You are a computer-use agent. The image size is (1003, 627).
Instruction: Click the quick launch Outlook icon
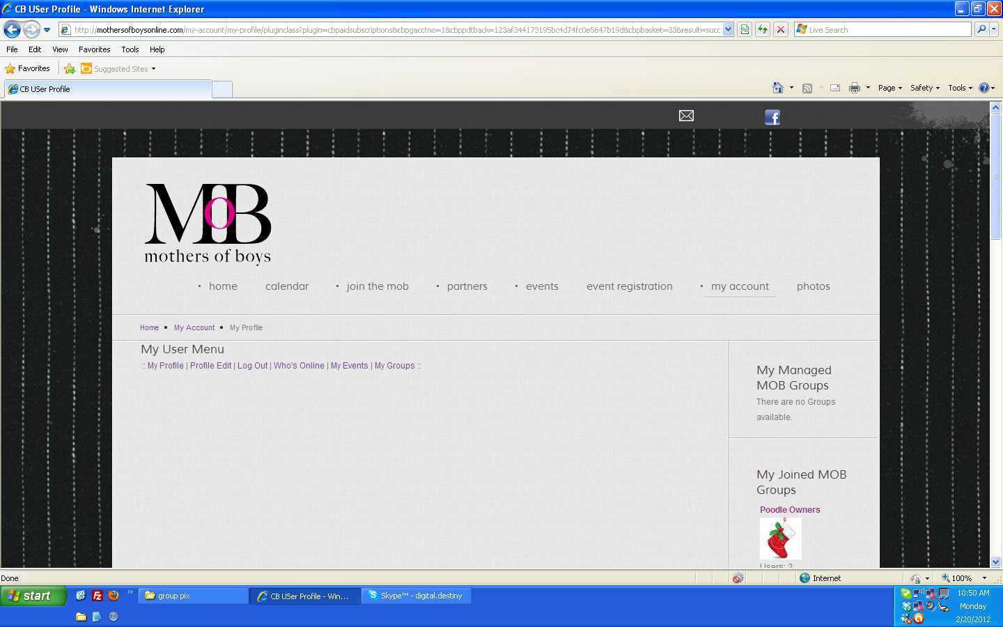pos(81,596)
